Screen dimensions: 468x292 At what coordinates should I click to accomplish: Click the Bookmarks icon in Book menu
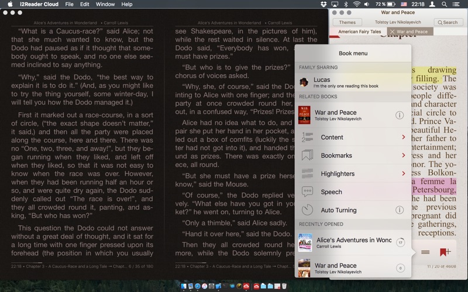(x=307, y=155)
